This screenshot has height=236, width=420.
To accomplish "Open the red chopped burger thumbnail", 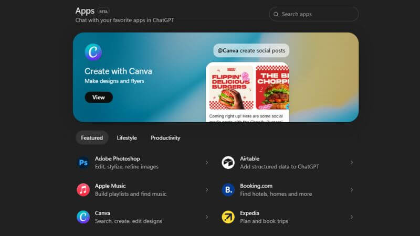I will click(272, 88).
